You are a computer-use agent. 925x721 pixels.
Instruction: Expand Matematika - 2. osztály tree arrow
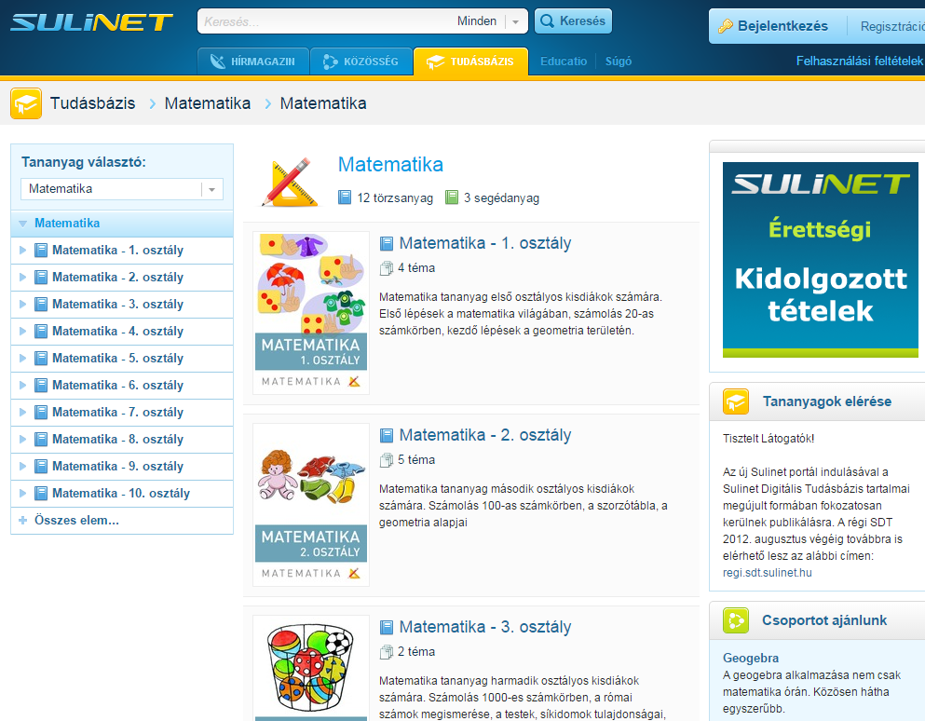23,278
